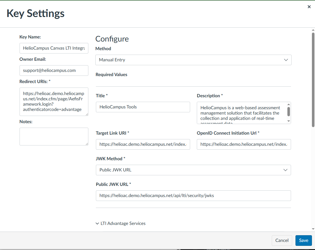Save the key settings
Screen dimensions: 315x250
tap(303, 240)
